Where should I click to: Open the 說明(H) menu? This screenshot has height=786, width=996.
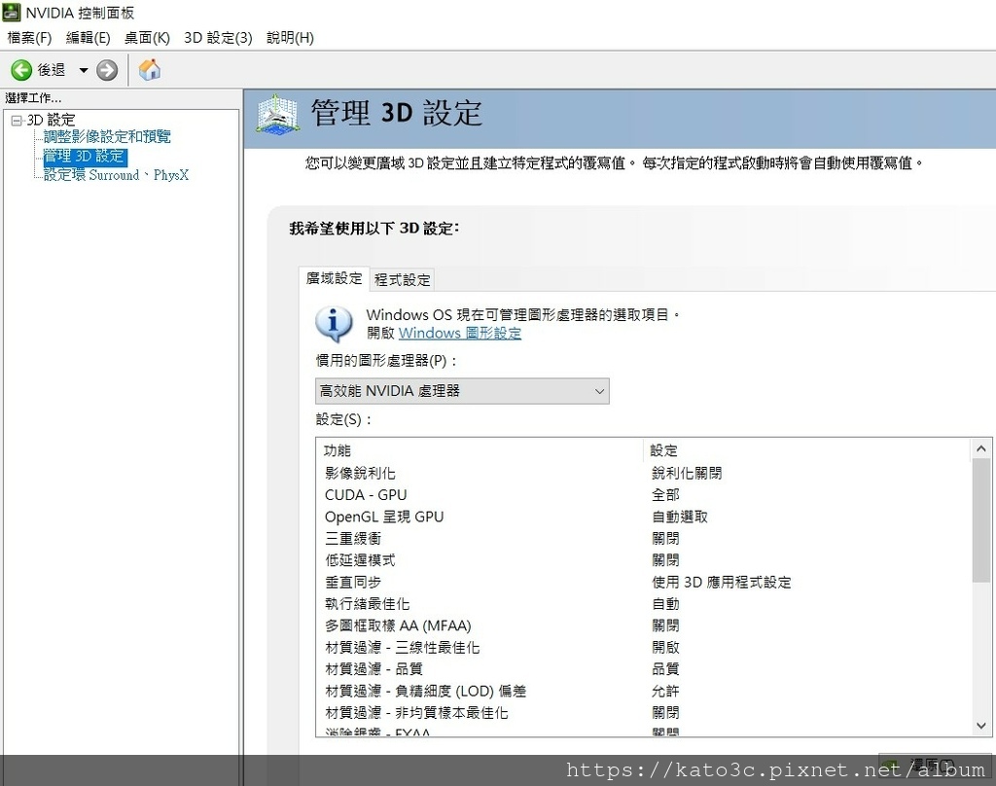(290, 38)
